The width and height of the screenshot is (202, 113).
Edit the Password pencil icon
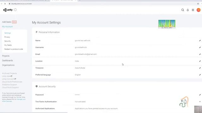pos(200,95)
